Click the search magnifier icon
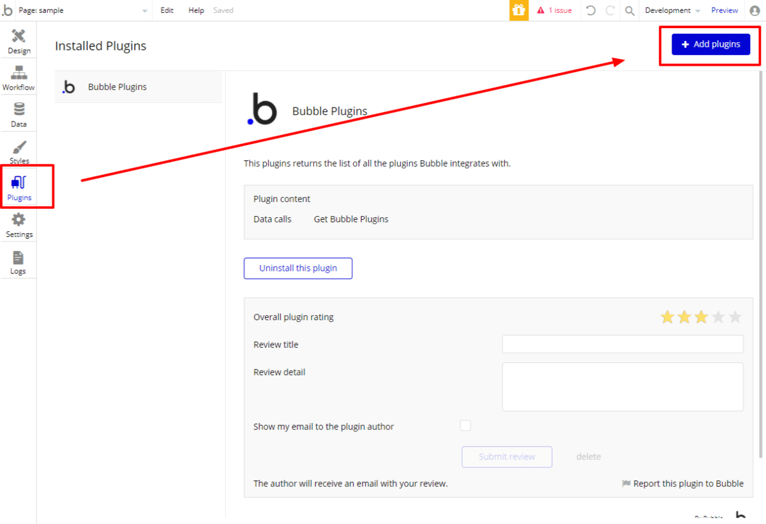766x524 pixels. [x=629, y=10]
